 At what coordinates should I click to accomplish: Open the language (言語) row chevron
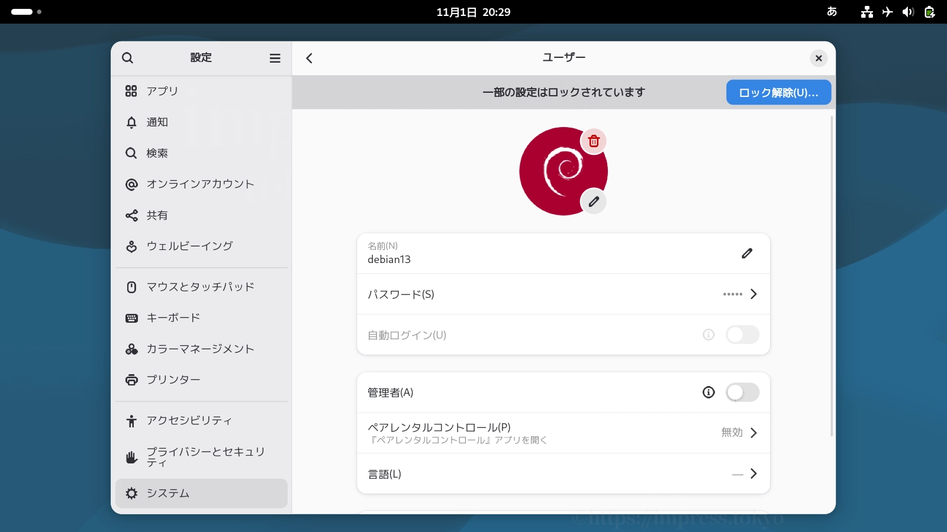click(753, 473)
